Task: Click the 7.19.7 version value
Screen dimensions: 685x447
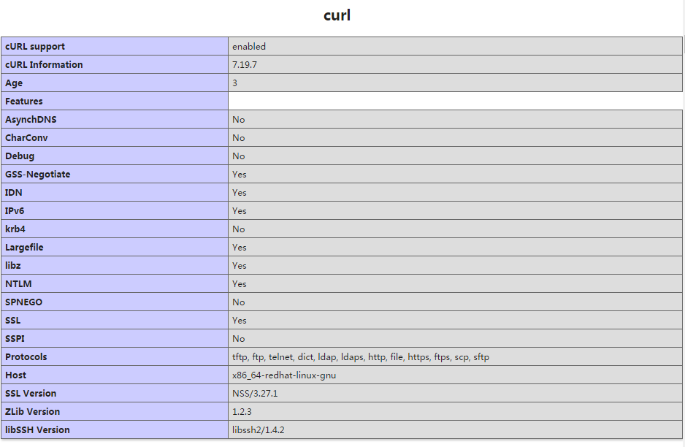Action: (x=244, y=65)
